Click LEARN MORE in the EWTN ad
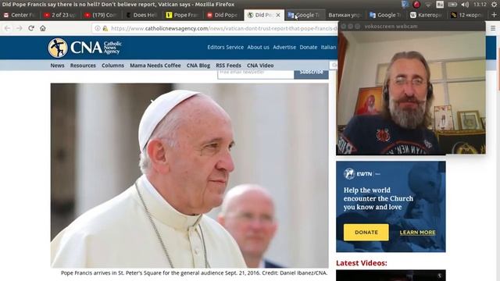Image resolution: width=500 pixels, height=281 pixels. pos(417,233)
